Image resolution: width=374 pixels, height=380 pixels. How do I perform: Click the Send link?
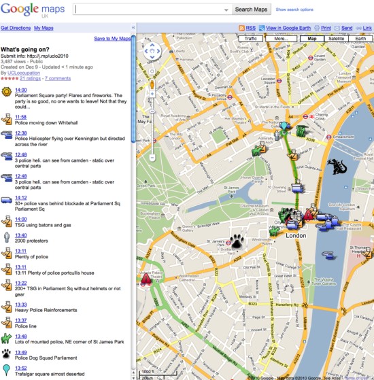pyautogui.click(x=347, y=28)
